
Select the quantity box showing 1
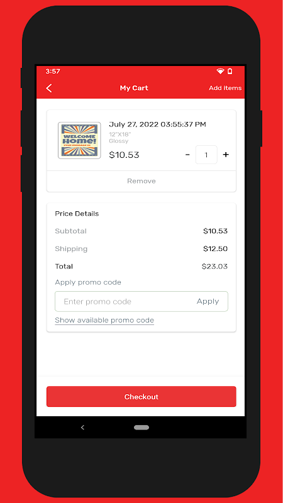[206, 155]
